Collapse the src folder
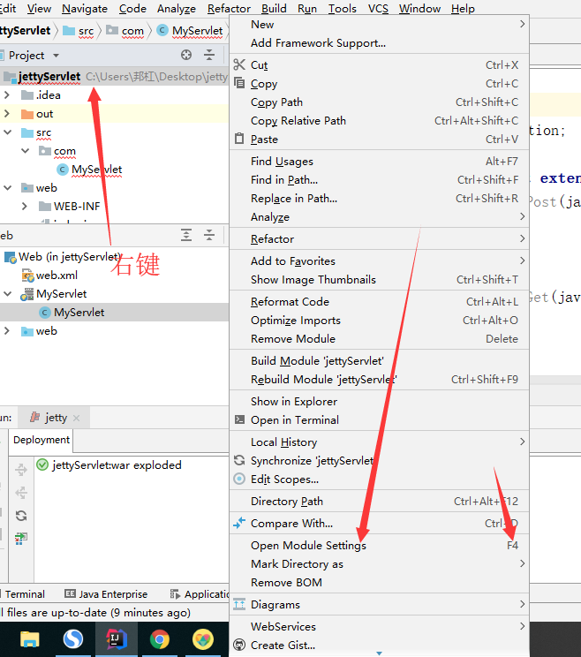Viewport: 581px width, 657px height. pyautogui.click(x=7, y=132)
